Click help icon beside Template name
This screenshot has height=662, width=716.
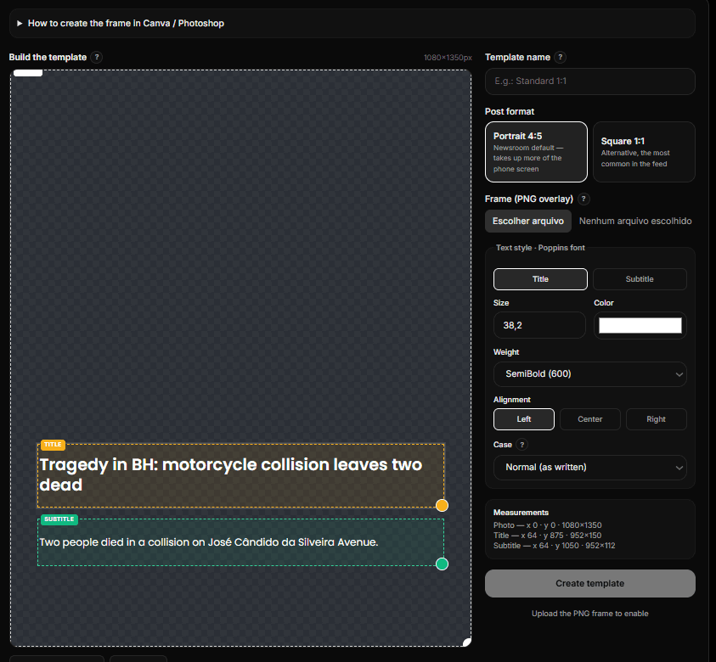(x=560, y=57)
